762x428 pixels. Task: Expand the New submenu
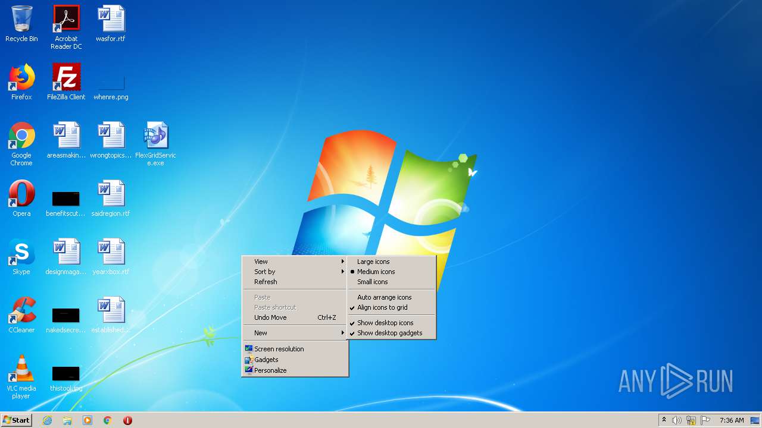tap(295, 333)
